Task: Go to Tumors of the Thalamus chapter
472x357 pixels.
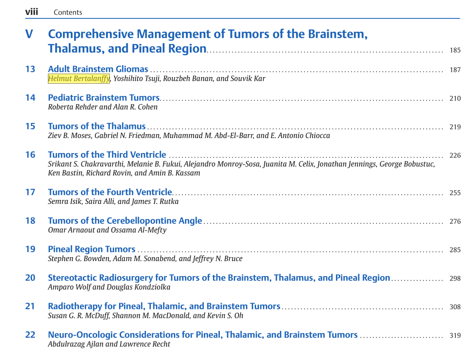Action: pos(96,126)
